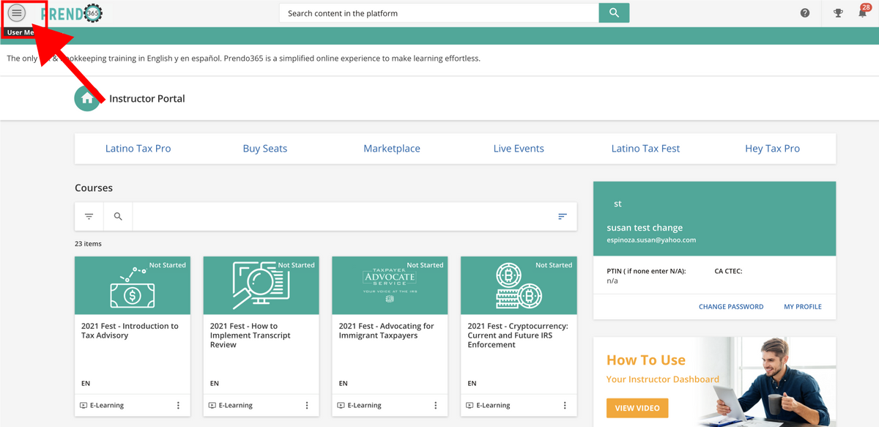Go to the Marketplace tab
This screenshot has width=879, height=427.
[392, 149]
